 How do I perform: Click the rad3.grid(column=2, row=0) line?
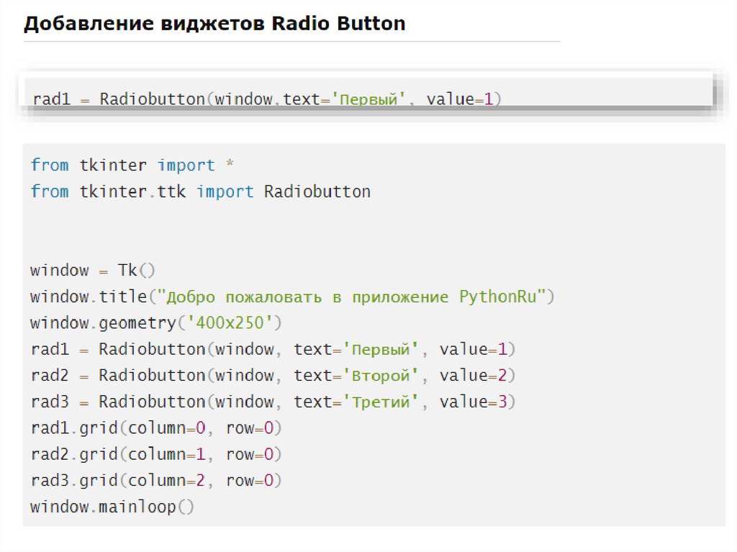point(155,480)
